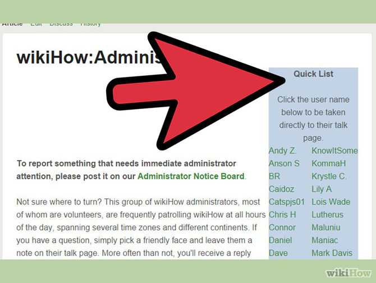This screenshot has height=283, width=376.
Task: Select Anson S in Quick List
Action: [284, 163]
